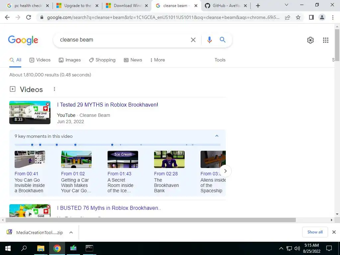Show hidden system tray icons

point(281,248)
